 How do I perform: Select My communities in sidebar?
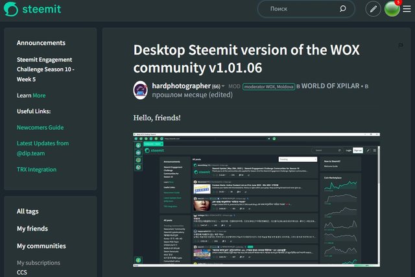41,246
